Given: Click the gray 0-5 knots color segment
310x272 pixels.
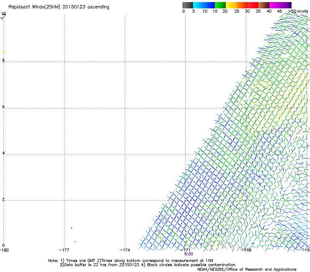Looking at the screenshot, I should pos(188,5).
